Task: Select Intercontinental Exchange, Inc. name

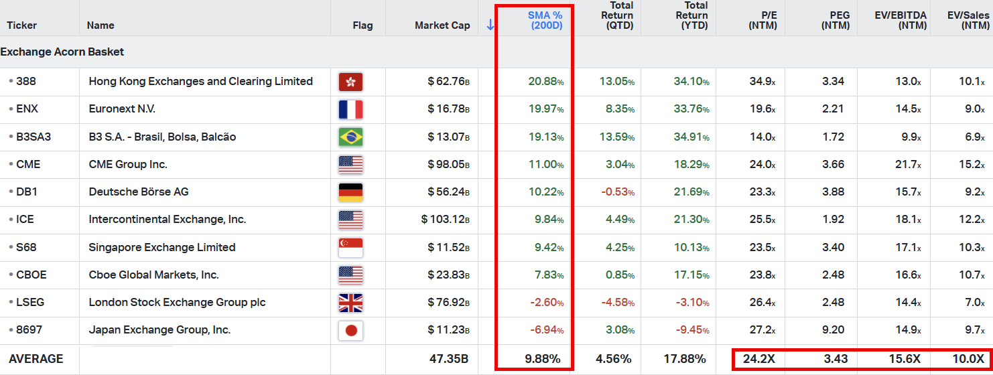Action: tap(168, 219)
